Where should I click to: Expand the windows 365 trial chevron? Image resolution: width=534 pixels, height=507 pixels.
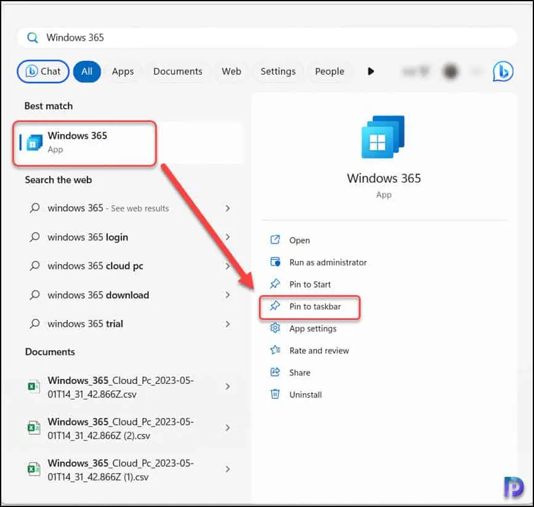tap(227, 324)
